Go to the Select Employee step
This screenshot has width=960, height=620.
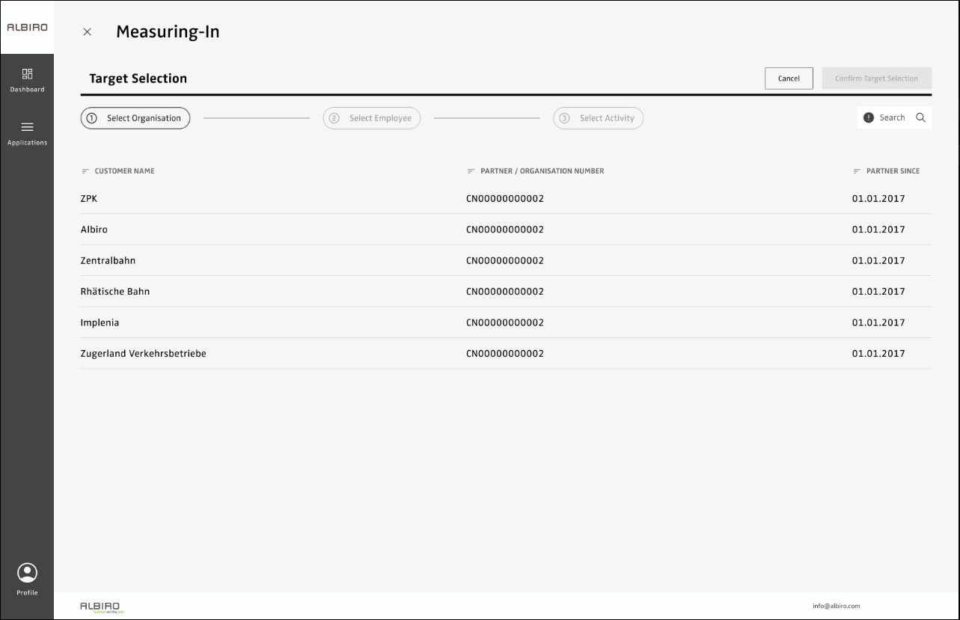[x=372, y=118]
